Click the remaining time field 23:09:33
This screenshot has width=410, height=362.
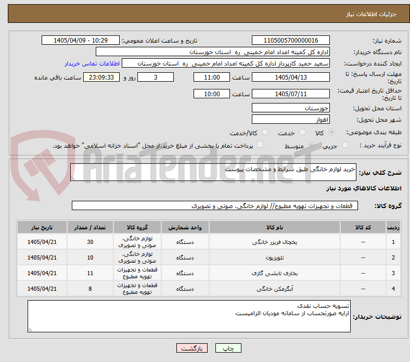point(101,77)
